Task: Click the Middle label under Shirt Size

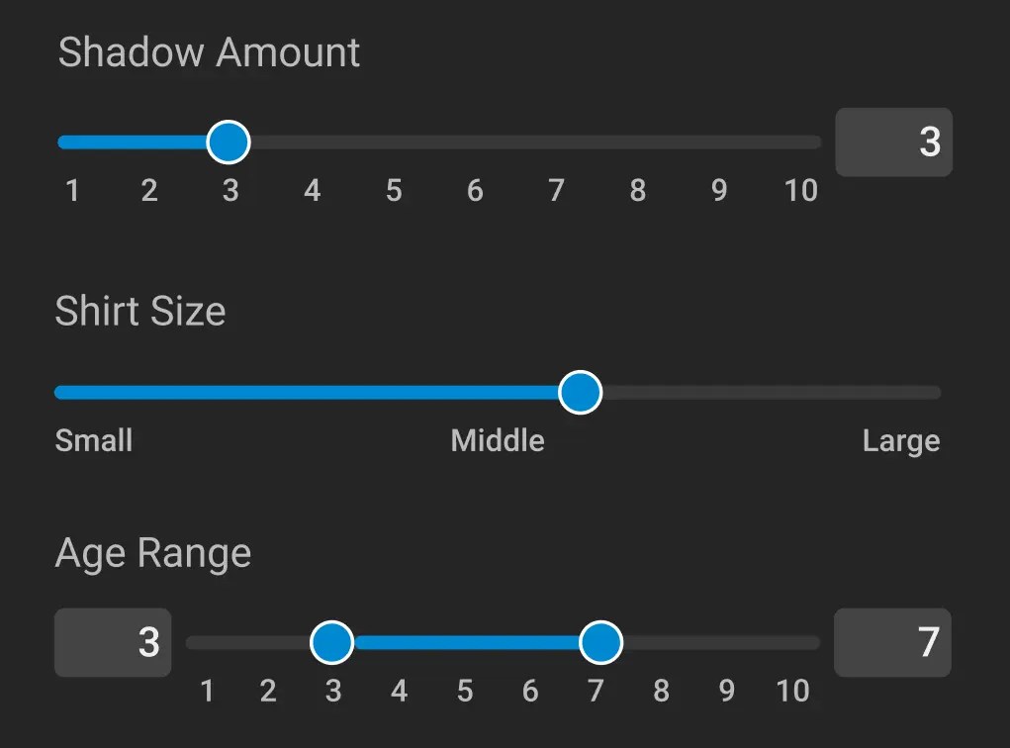Action: 498,440
